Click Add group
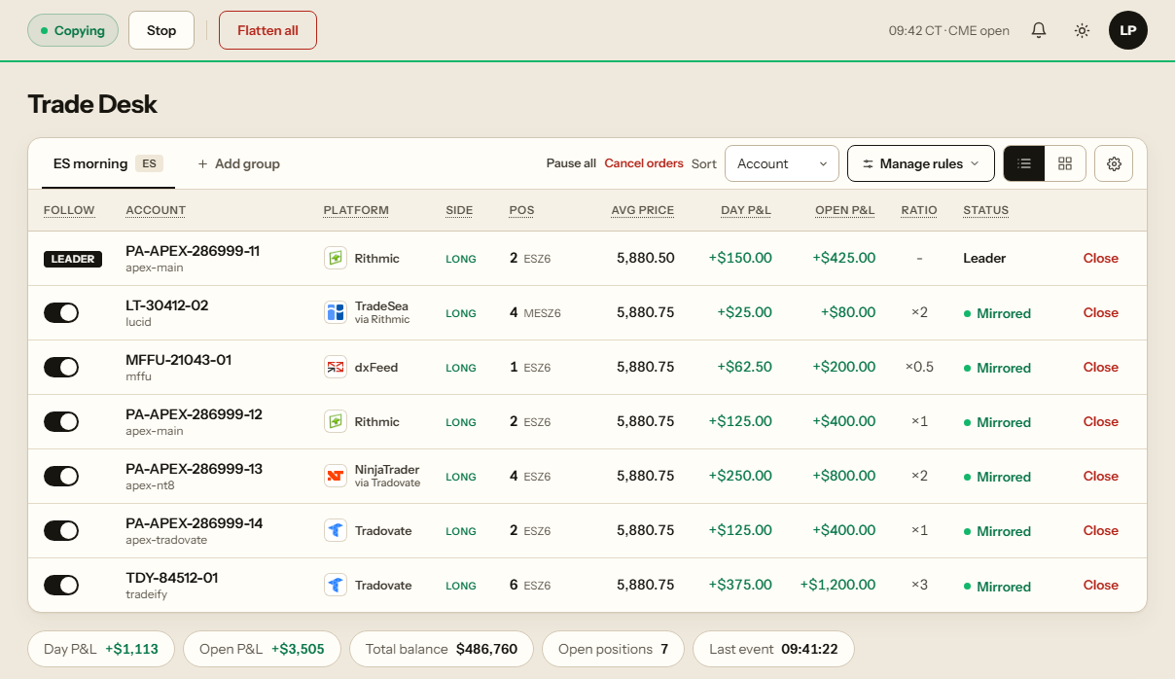The width and height of the screenshot is (1175, 679). click(238, 163)
